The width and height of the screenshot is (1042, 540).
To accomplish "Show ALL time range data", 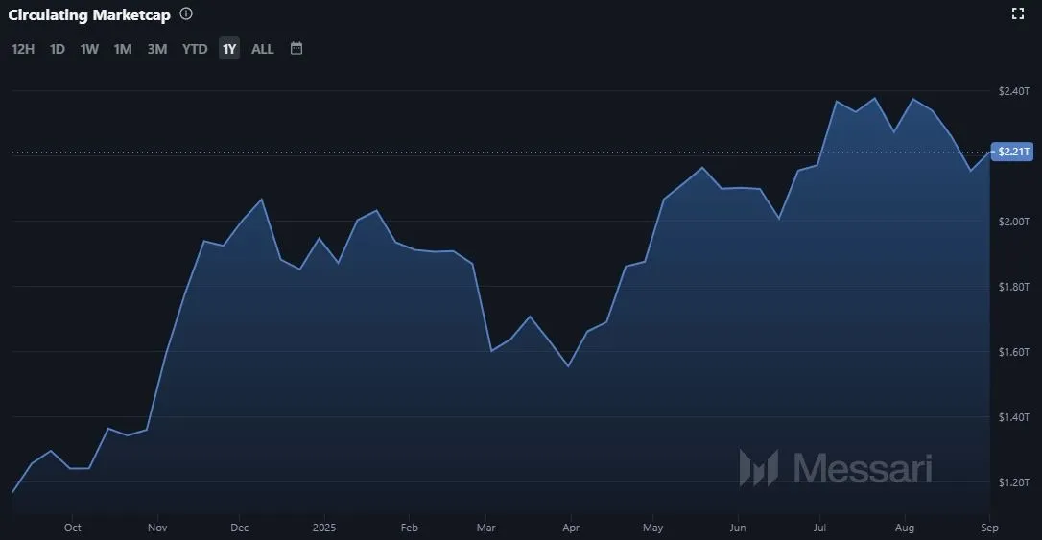I will (x=263, y=49).
